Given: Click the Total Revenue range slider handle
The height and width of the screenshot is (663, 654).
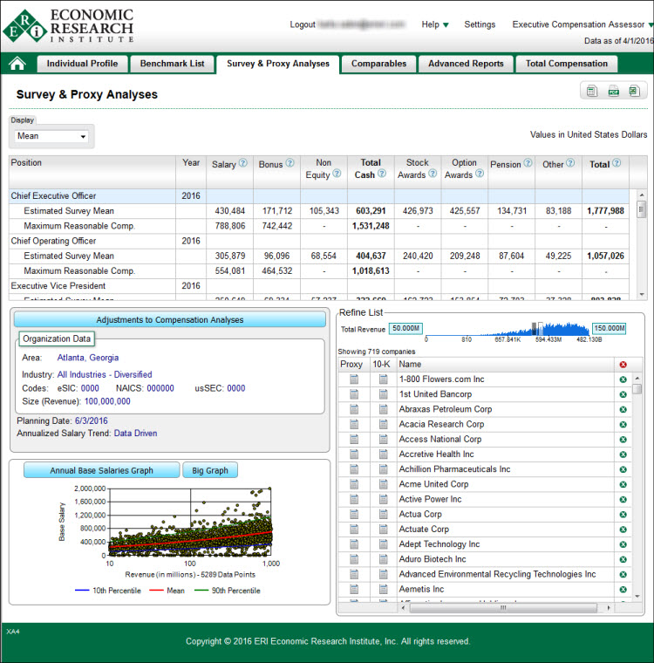Looking at the screenshot, I should tap(535, 328).
